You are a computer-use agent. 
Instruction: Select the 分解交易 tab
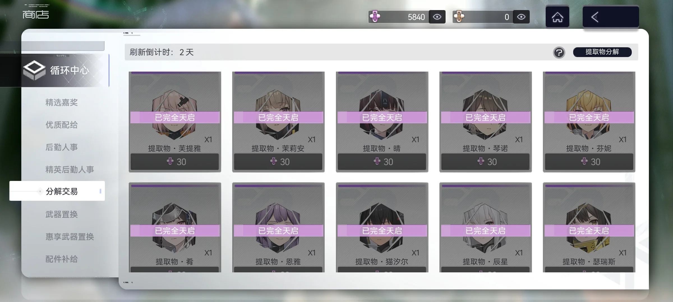click(x=57, y=191)
